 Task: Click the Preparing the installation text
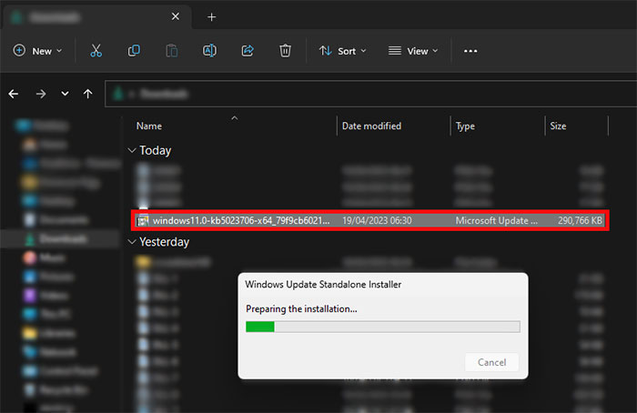click(301, 309)
